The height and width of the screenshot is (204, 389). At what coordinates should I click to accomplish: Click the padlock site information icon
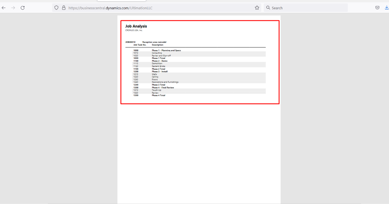(x=64, y=8)
